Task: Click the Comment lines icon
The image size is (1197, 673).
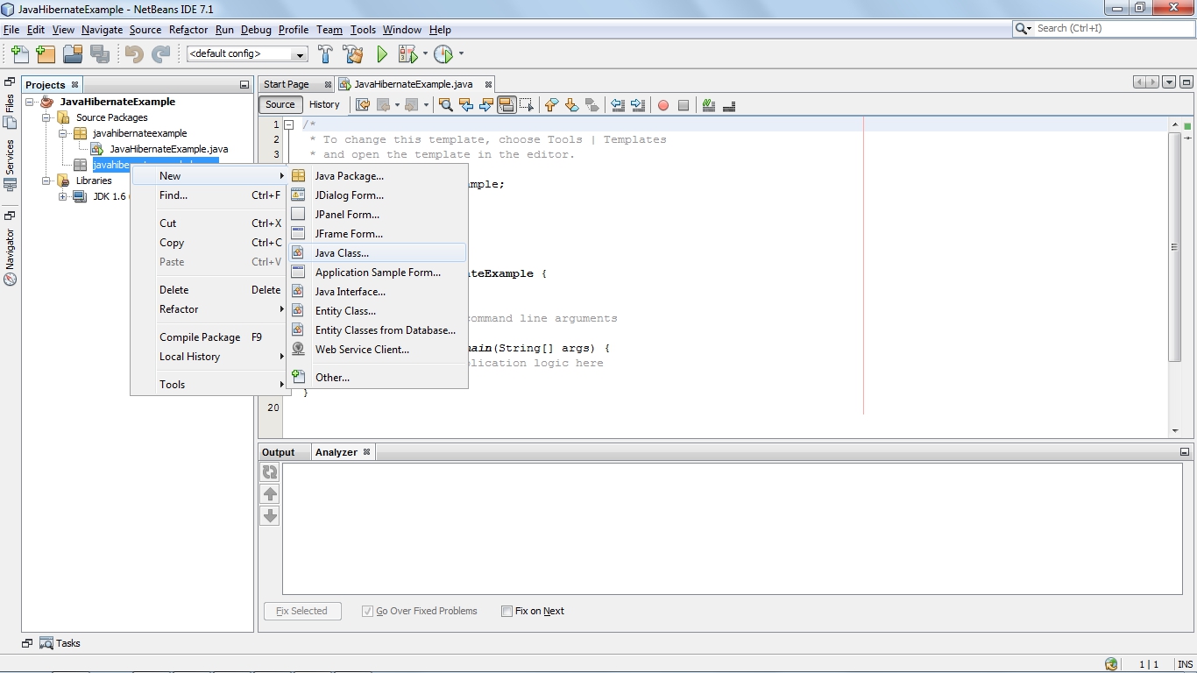Action: coord(709,105)
